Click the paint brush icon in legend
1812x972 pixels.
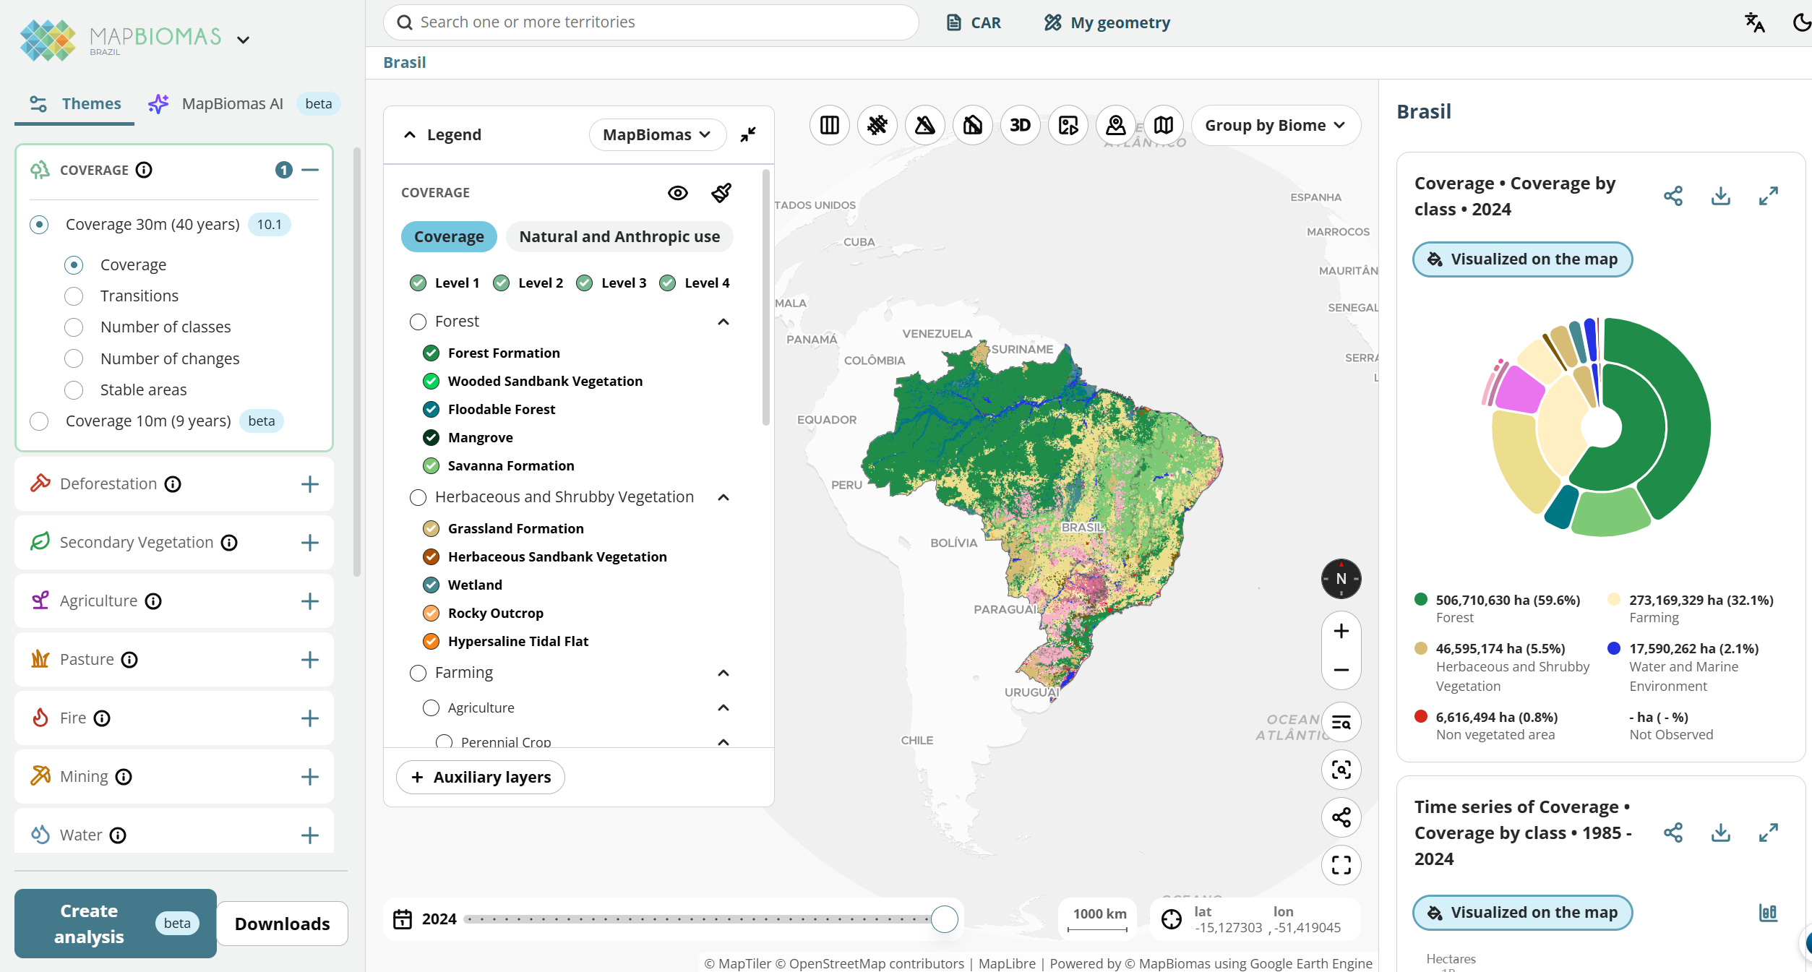coord(721,193)
